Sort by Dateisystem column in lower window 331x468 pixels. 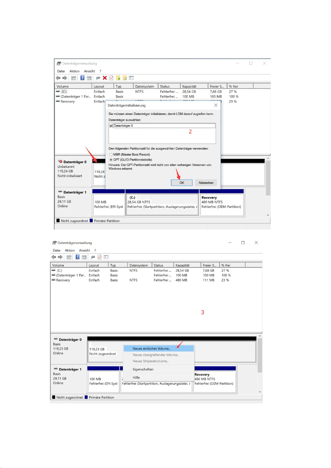click(x=139, y=265)
